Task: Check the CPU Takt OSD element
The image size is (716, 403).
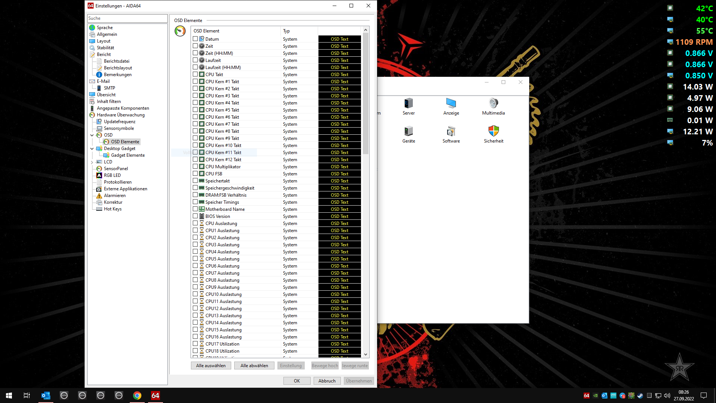Action: point(195,74)
